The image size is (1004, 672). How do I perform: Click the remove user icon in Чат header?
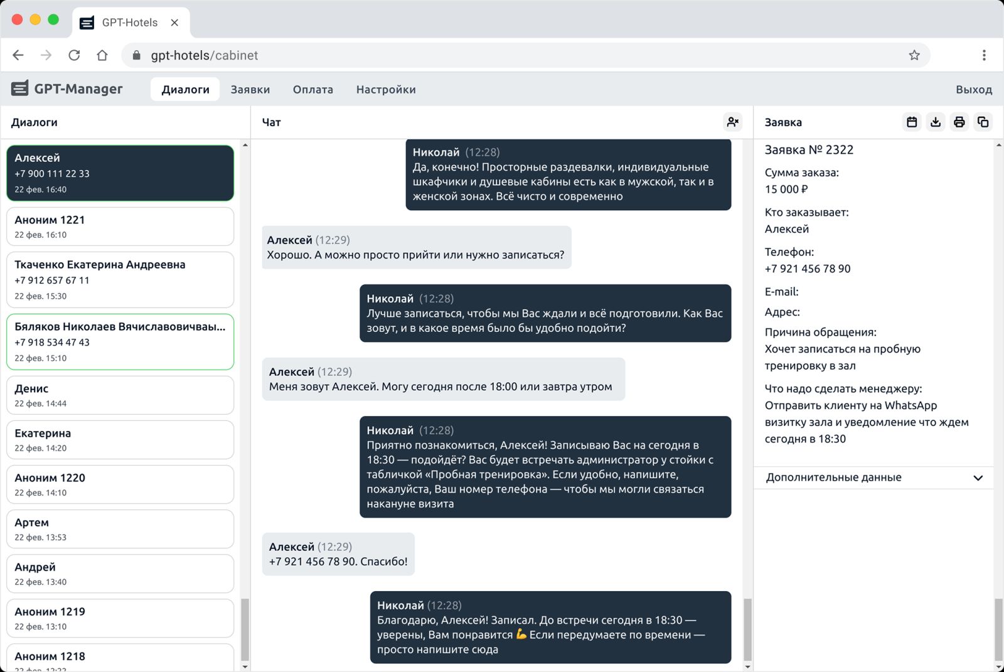click(x=732, y=122)
